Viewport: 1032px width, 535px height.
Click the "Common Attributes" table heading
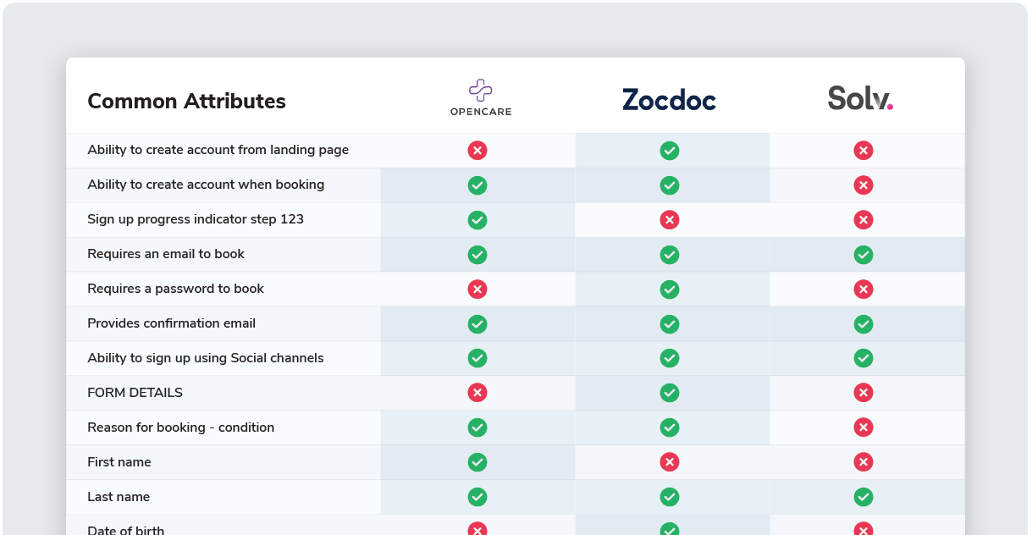click(x=186, y=101)
